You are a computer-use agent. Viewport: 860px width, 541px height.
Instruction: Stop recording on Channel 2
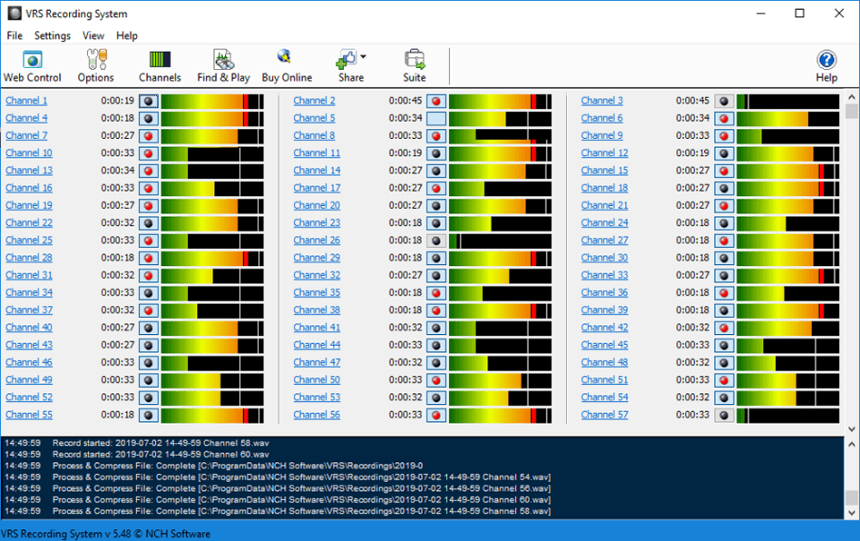click(x=435, y=100)
